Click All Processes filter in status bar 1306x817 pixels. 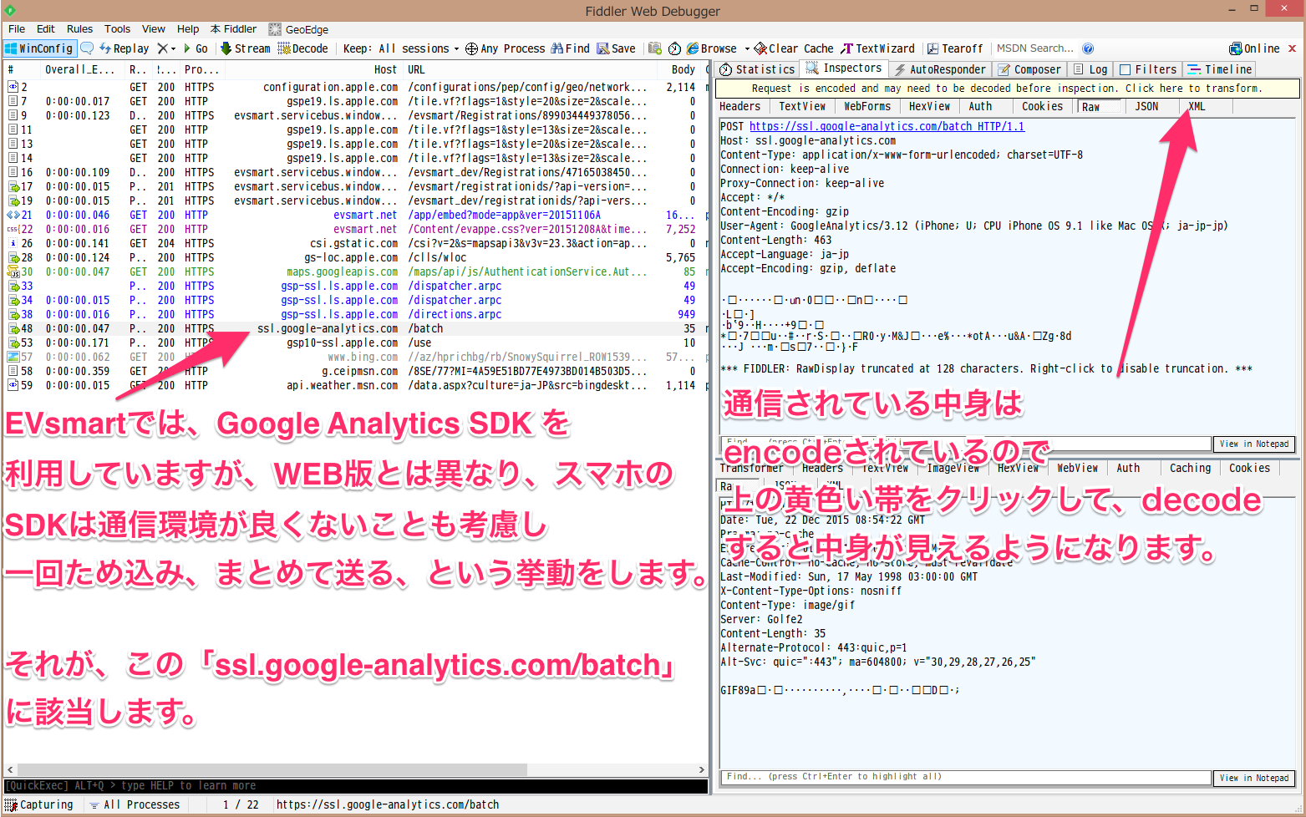pos(135,804)
